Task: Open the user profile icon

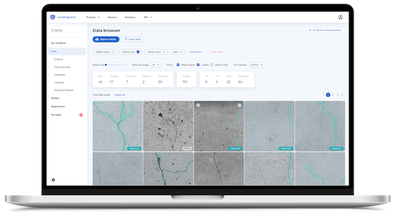Action: (340, 17)
